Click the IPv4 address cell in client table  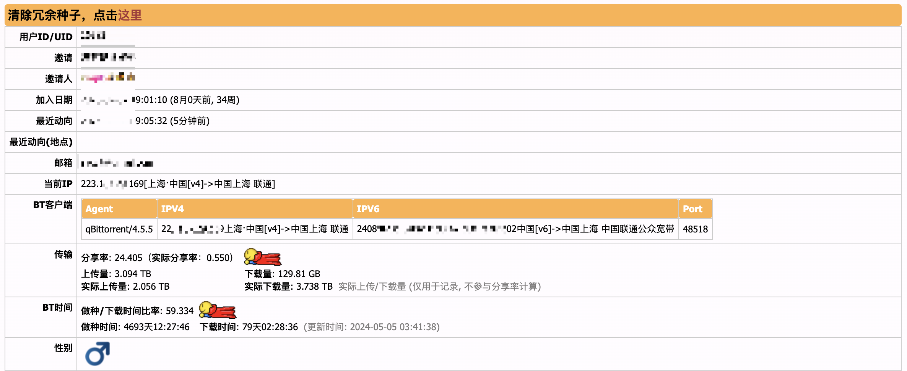click(255, 229)
